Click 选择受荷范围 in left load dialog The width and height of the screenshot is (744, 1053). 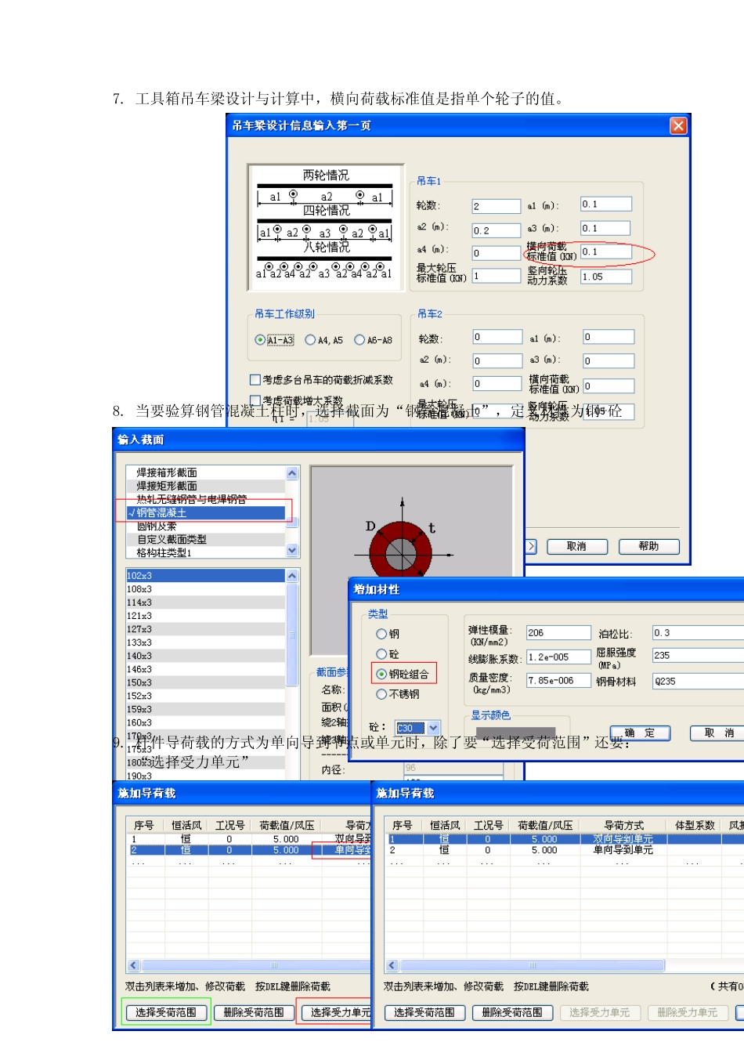166,1012
